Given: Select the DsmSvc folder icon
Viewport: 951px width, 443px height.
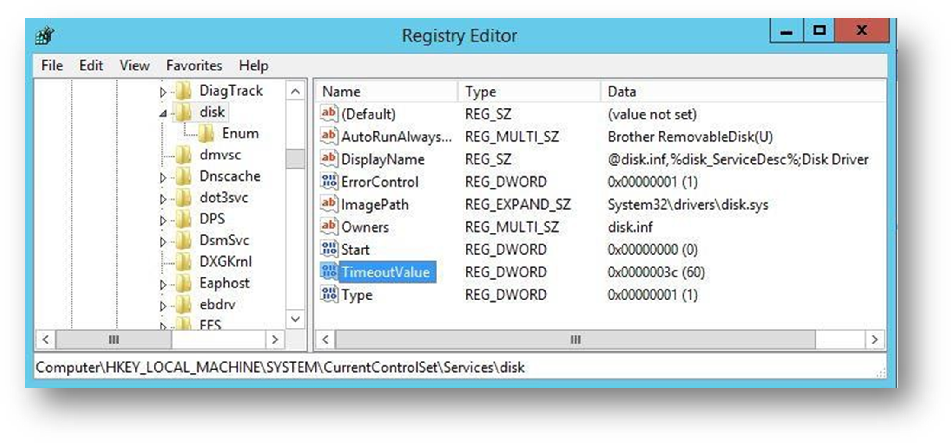Looking at the screenshot, I should pyautogui.click(x=184, y=240).
